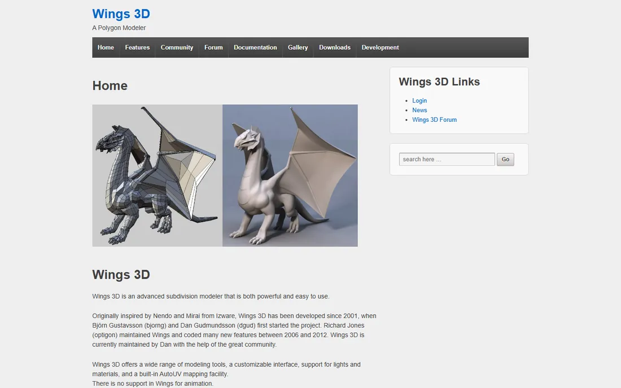This screenshot has width=621, height=388.
Task: Focus the 'search here' input field
Action: pos(447,159)
